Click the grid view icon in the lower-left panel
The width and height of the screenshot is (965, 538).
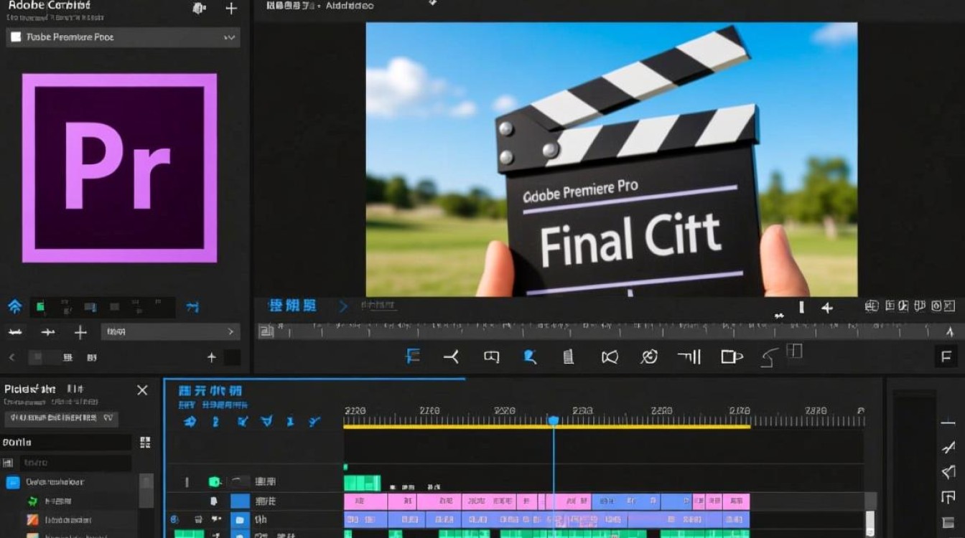click(145, 443)
